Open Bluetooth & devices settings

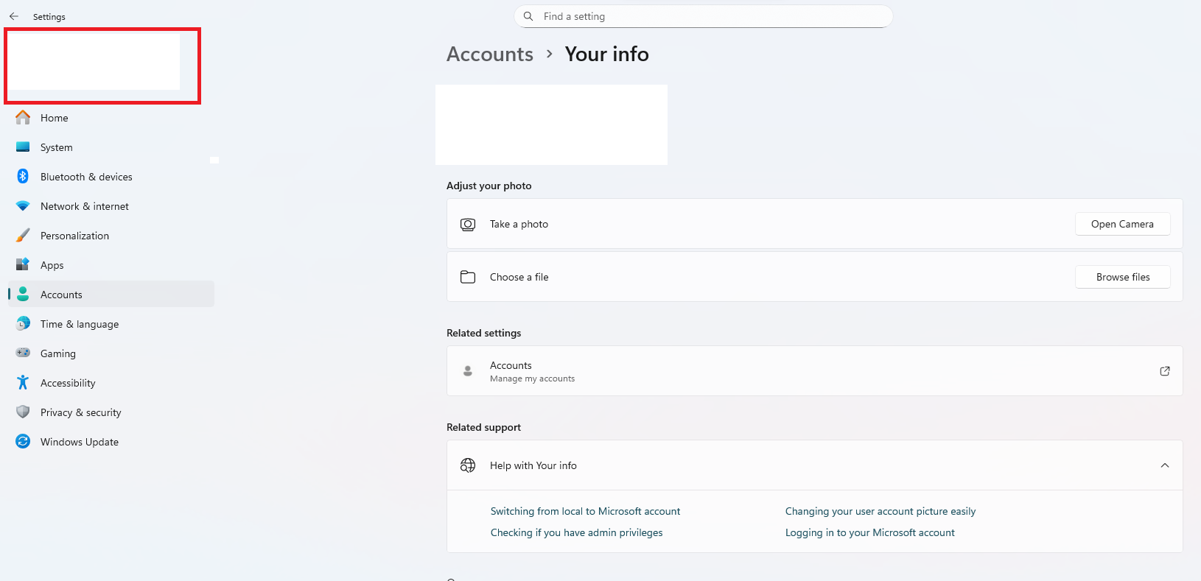(111, 177)
